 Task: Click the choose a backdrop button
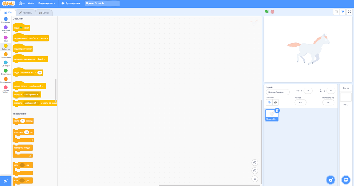[345, 180]
